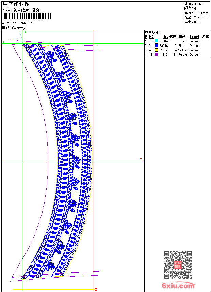
Task: Click the barcode under the Wilcom studio name
Action: click(27, 16)
